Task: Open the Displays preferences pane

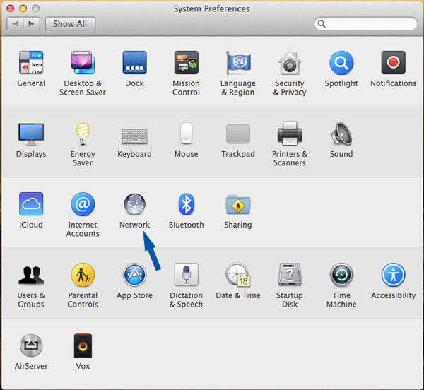Action: click(31, 134)
